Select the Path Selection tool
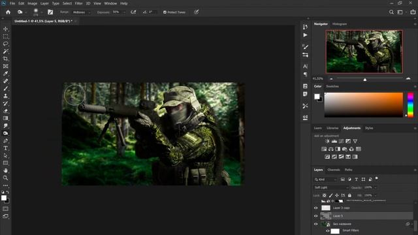The width and height of the screenshot is (418, 235). 5,155
